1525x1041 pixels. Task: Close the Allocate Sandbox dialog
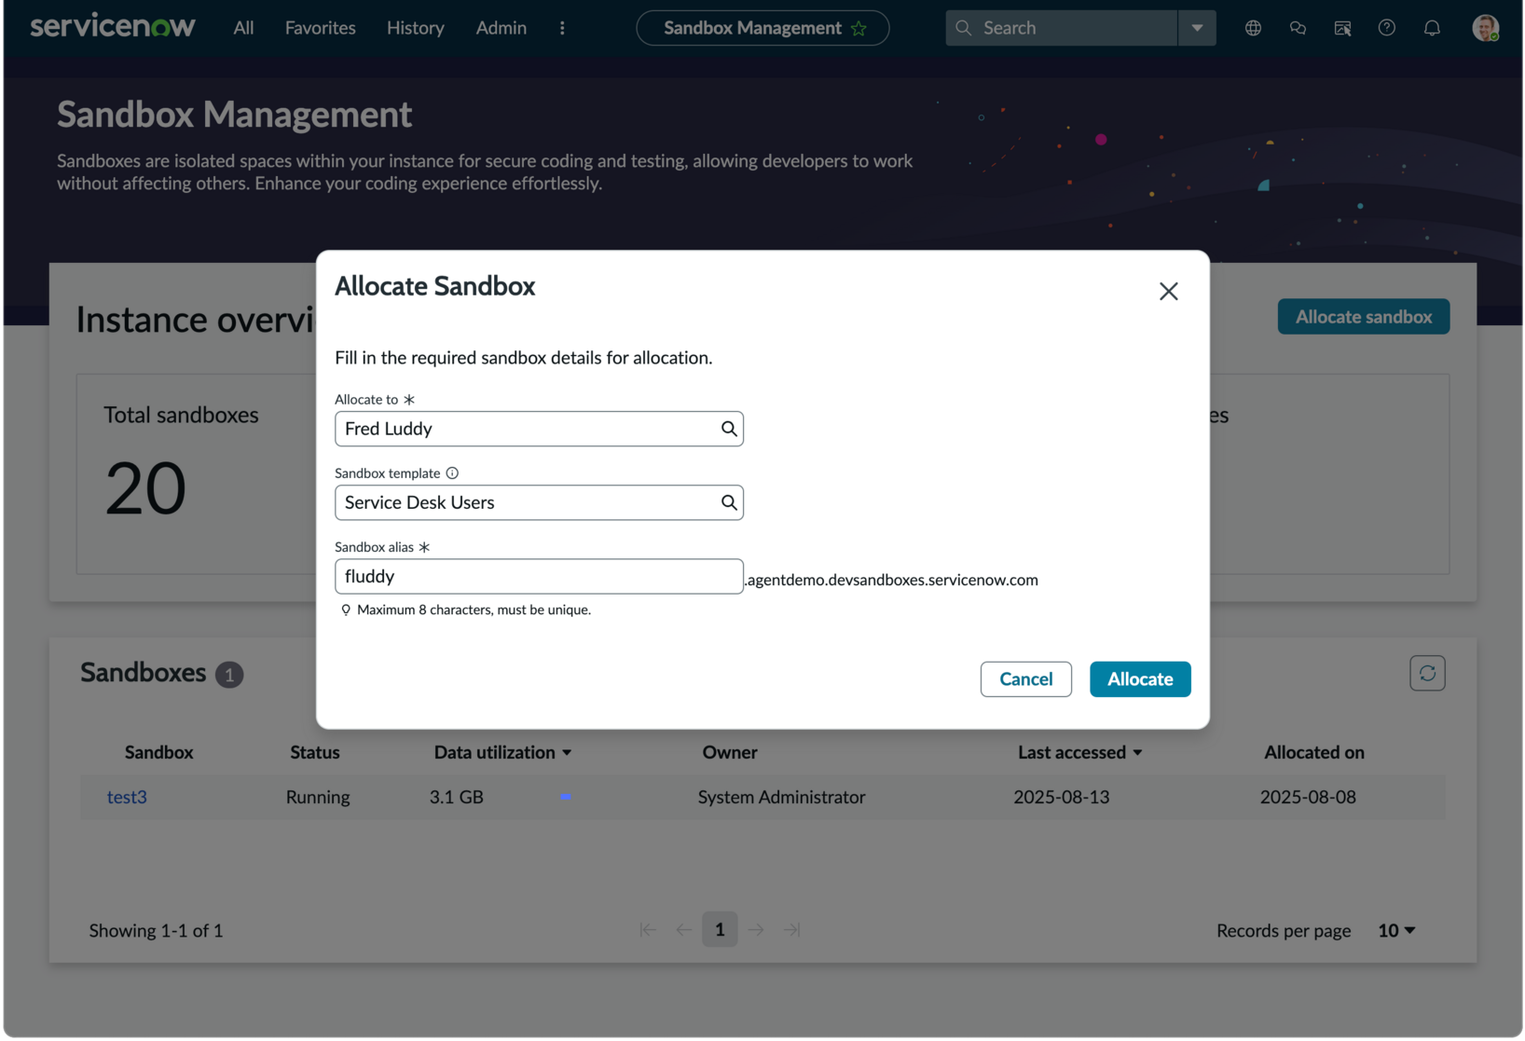[x=1169, y=291]
